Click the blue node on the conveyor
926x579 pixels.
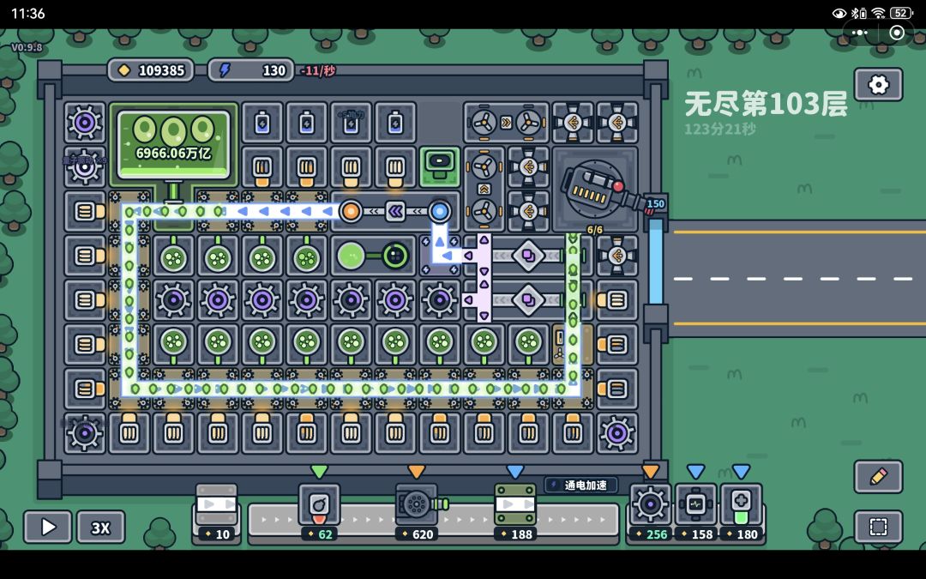[x=440, y=211]
